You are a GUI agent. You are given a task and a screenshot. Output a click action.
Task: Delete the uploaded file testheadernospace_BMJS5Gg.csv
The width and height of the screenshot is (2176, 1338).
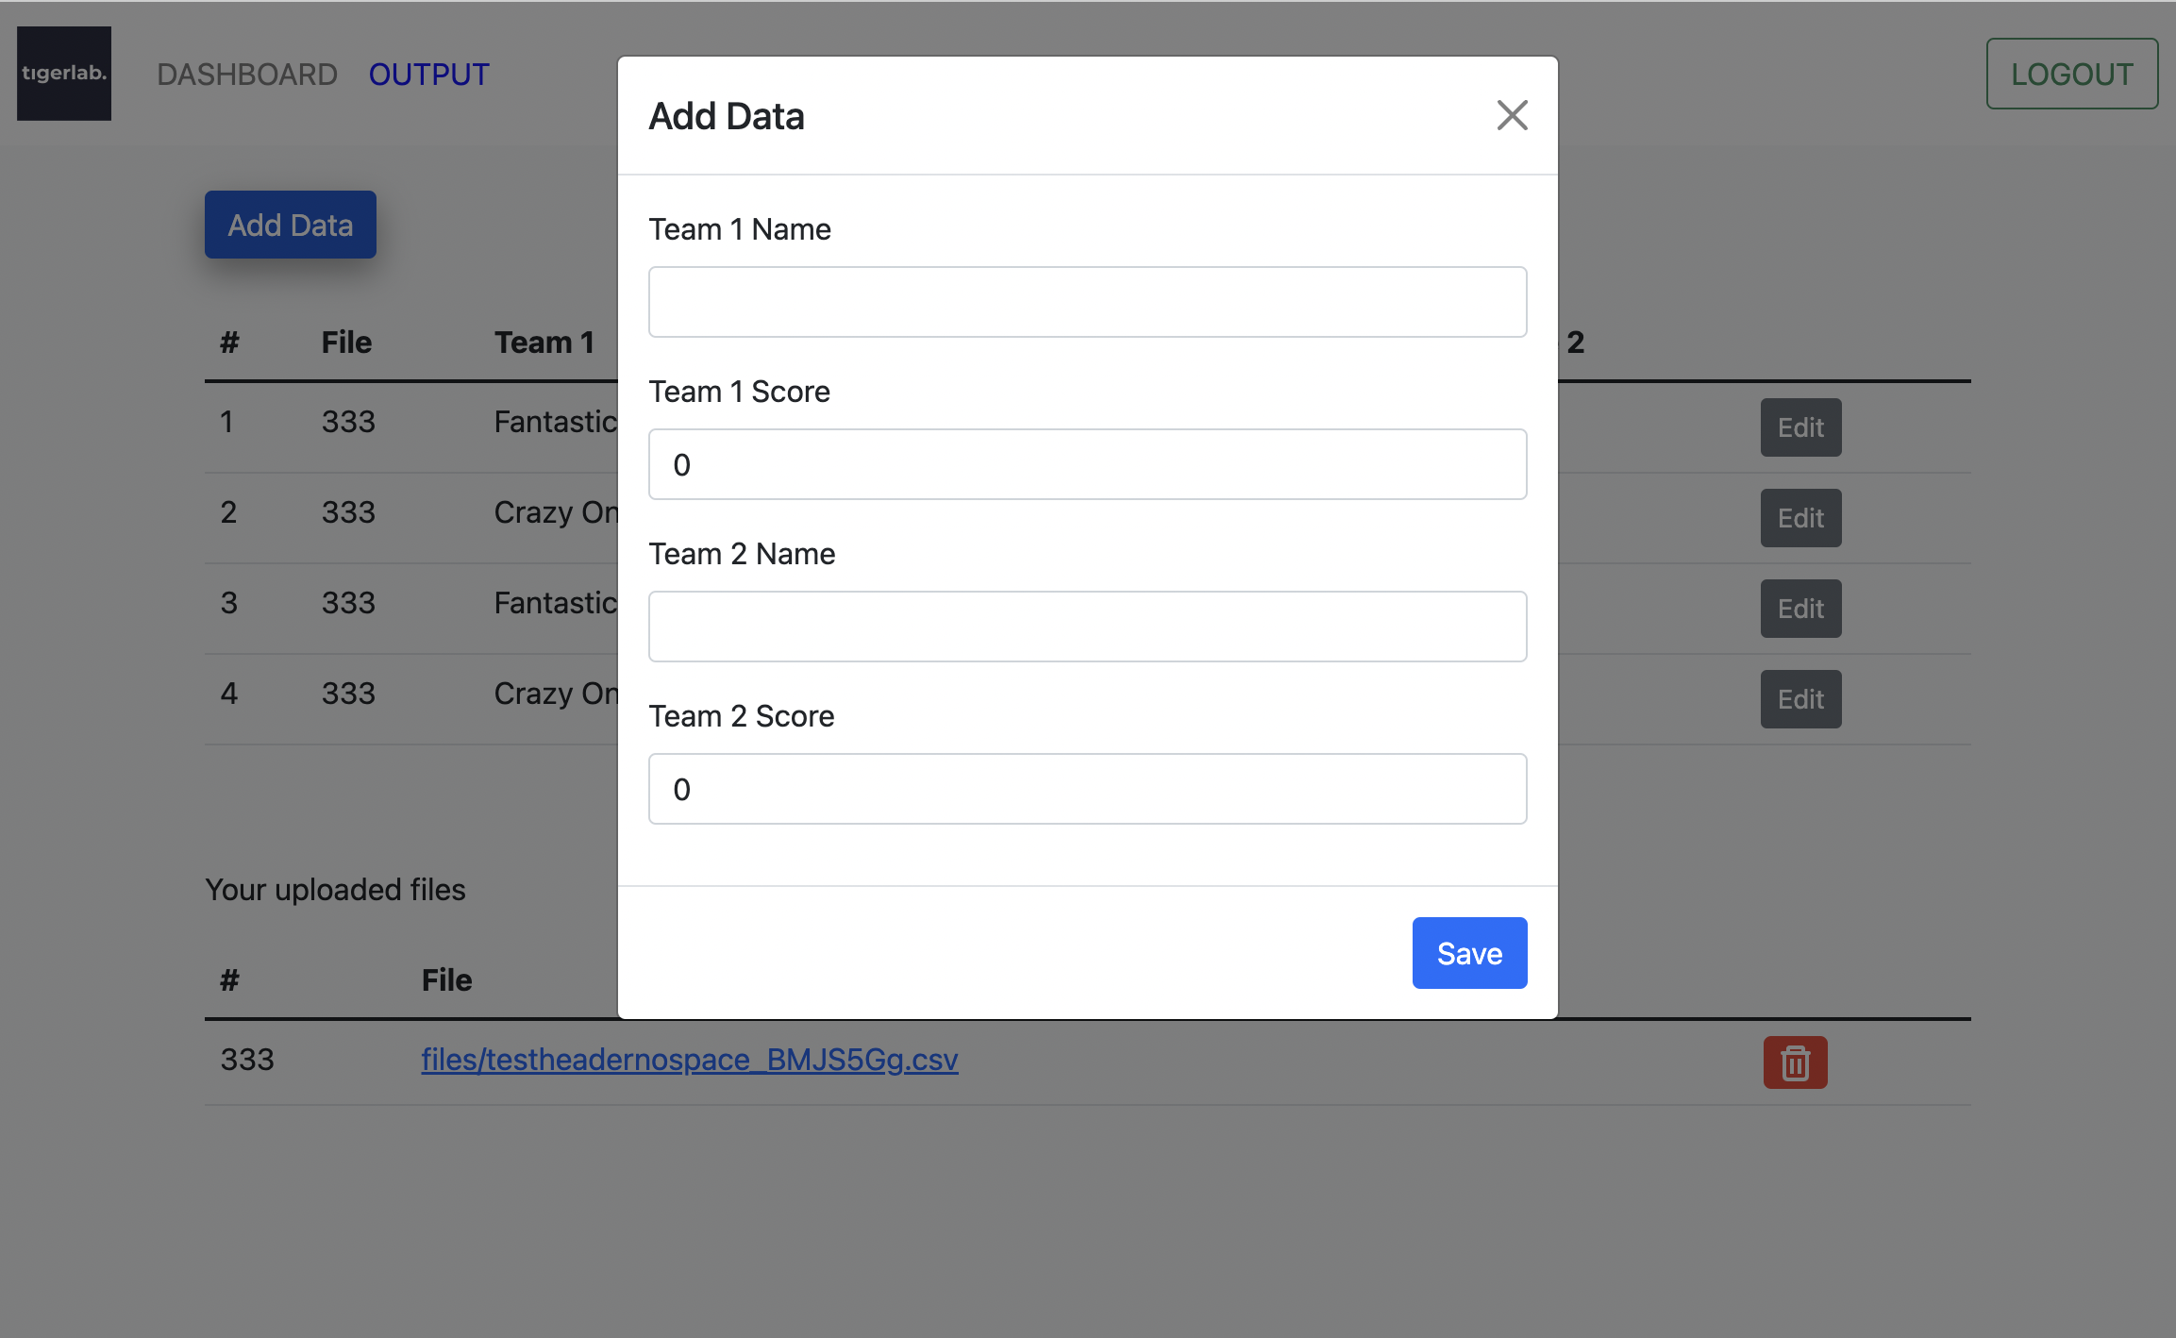coord(1794,1062)
